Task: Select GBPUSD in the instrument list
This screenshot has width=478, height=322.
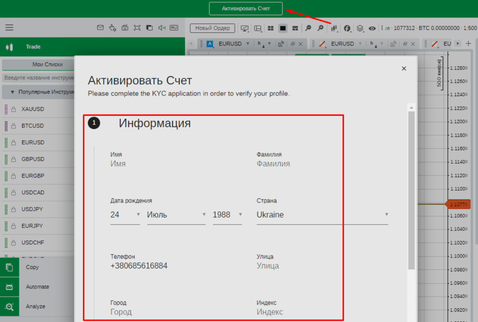Action: coord(38,159)
